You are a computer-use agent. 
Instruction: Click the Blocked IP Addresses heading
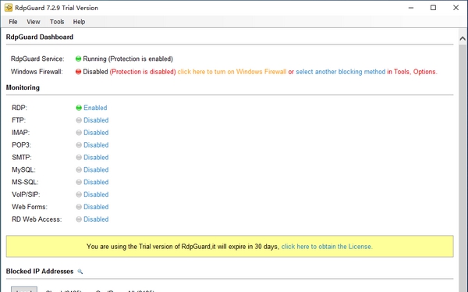[40, 272]
